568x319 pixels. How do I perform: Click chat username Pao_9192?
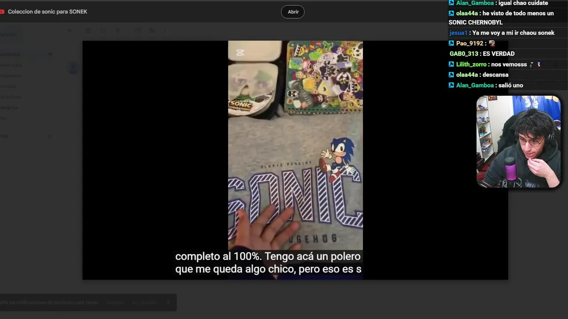click(x=469, y=43)
